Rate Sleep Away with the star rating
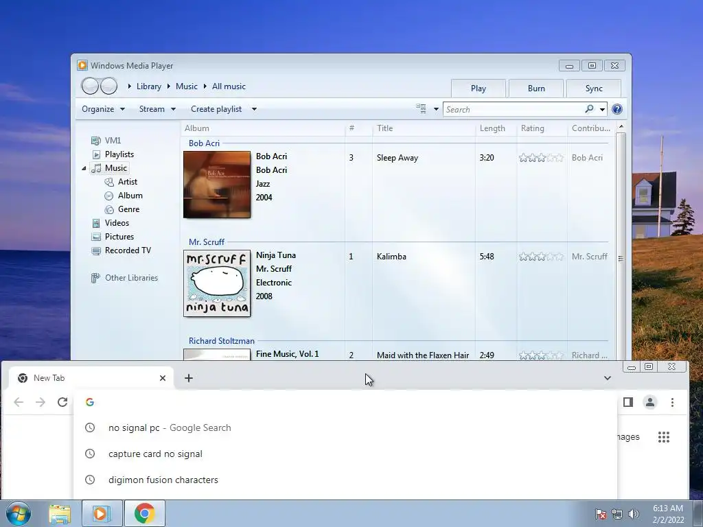Image resolution: width=703 pixels, height=527 pixels. (x=541, y=158)
